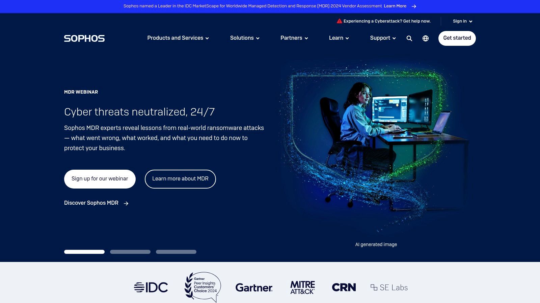The width and height of the screenshot is (540, 303).
Task: Select the first carousel slide indicator
Action: click(x=84, y=252)
